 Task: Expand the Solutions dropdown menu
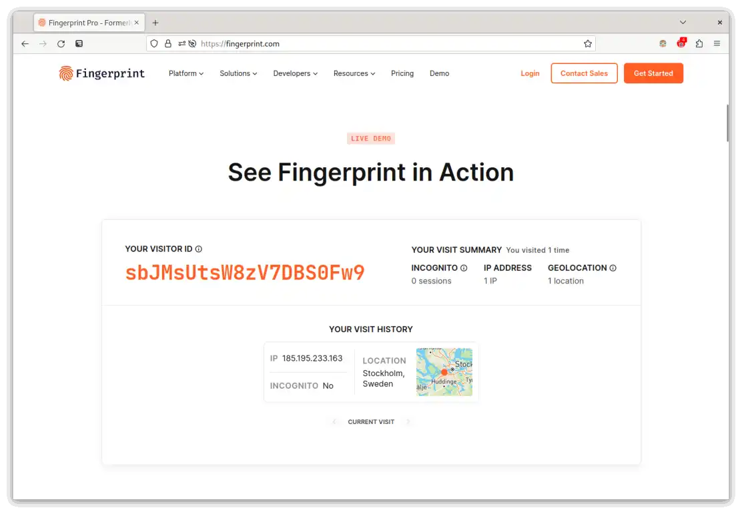(238, 73)
